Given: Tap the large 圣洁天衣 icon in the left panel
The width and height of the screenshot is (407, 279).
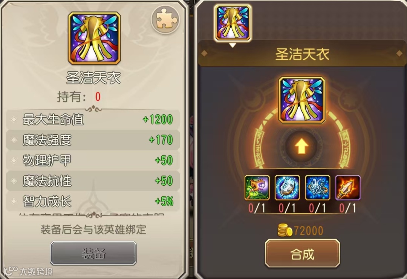Looking at the screenshot, I should 94,38.
